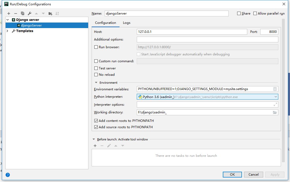290x182 pixels.
Task: Switch to Logs tab
Action: coord(127,23)
